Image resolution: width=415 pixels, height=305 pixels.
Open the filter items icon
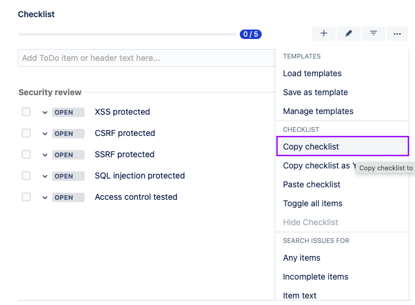coord(374,34)
